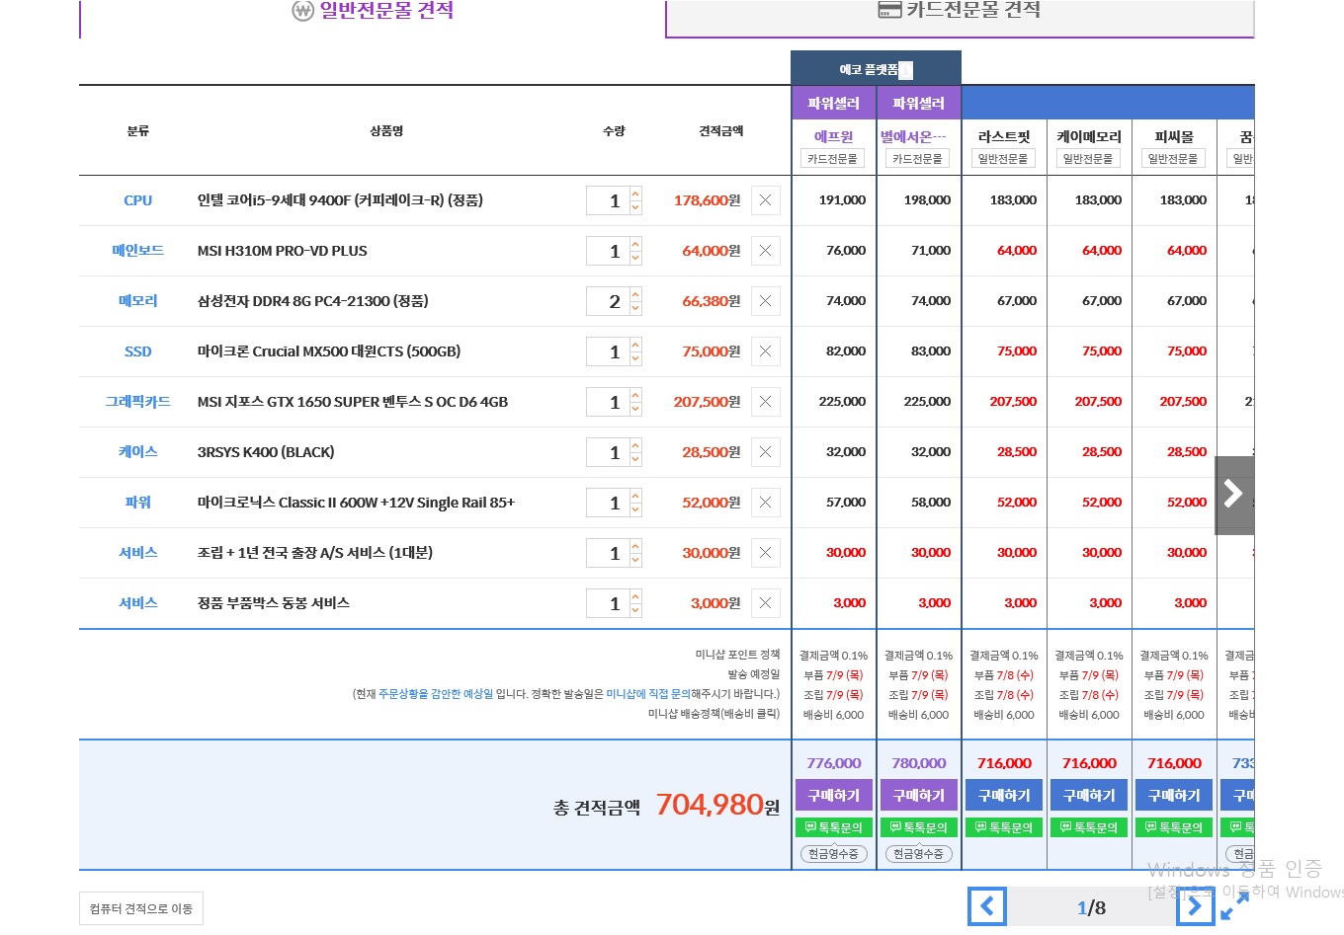
Task: Open the 미니샵에 직접 문의 link
Action: (x=647, y=694)
